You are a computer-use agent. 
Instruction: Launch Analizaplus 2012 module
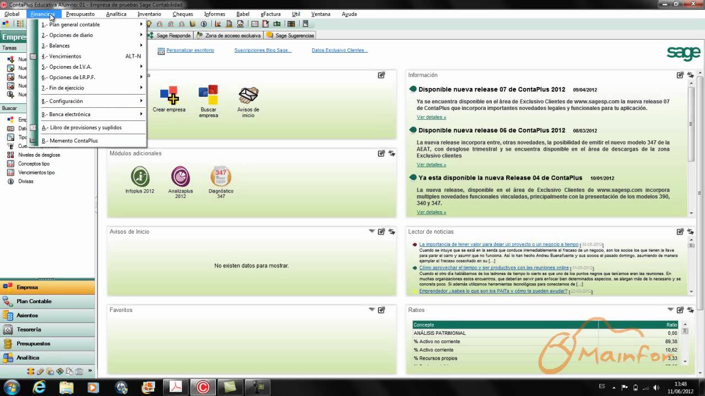point(180,182)
